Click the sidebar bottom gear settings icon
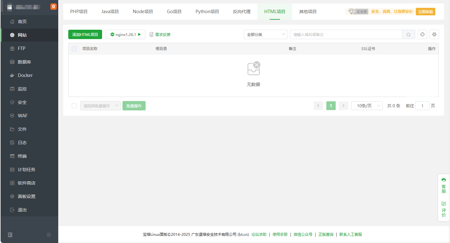This screenshot has width=450, height=243. [x=49, y=235]
